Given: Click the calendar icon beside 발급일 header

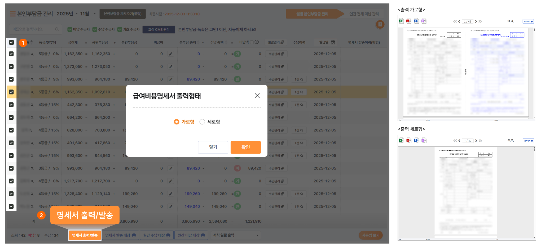Looking at the screenshot, I should [333, 42].
